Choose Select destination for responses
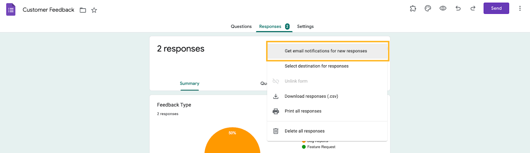The height and width of the screenshot is (153, 530). coord(316,66)
